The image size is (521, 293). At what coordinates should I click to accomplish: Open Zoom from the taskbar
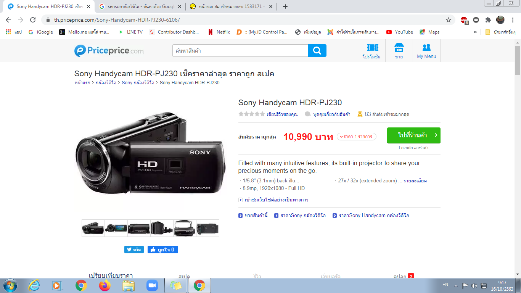[152, 285]
